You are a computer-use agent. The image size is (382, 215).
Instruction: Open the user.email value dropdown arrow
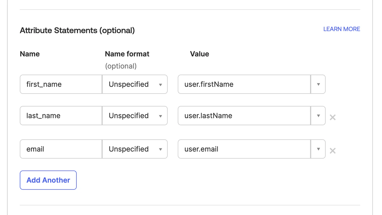click(x=318, y=149)
